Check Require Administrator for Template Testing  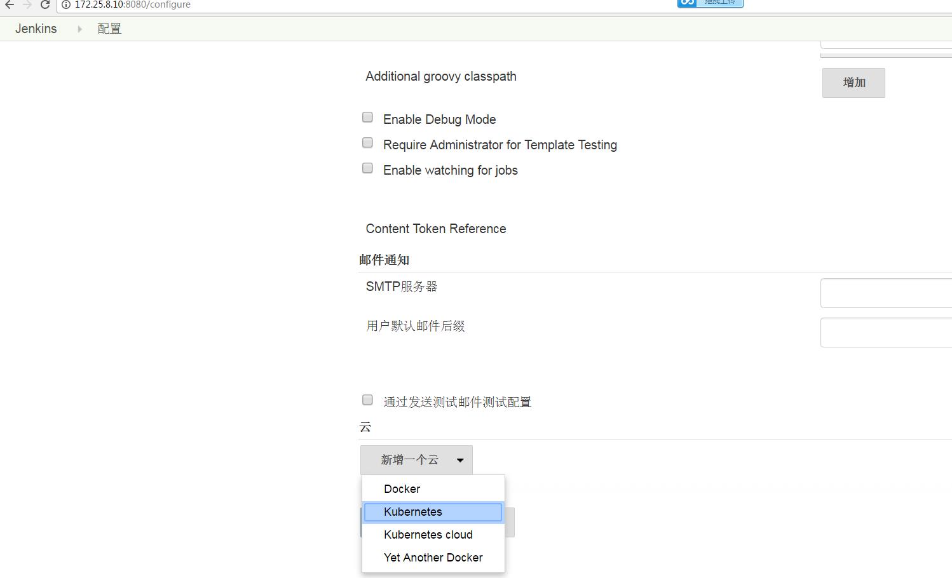(367, 142)
